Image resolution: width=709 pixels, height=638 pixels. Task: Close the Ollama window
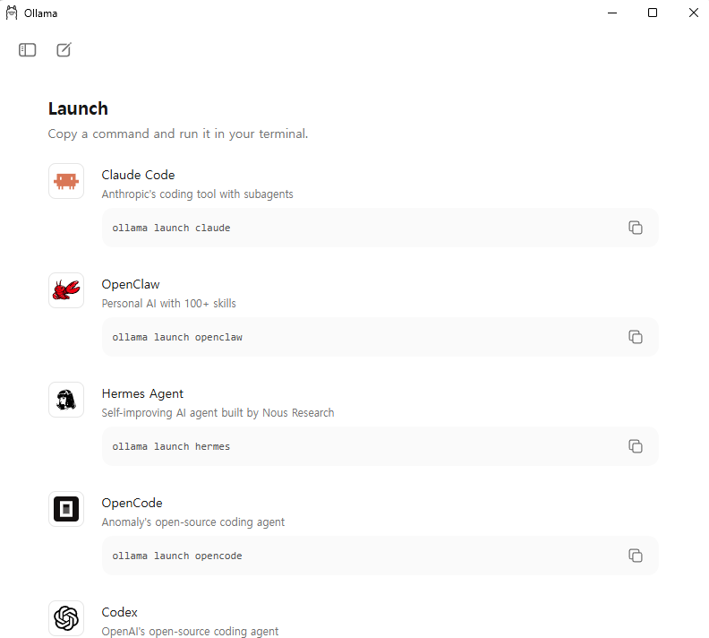[x=693, y=13]
